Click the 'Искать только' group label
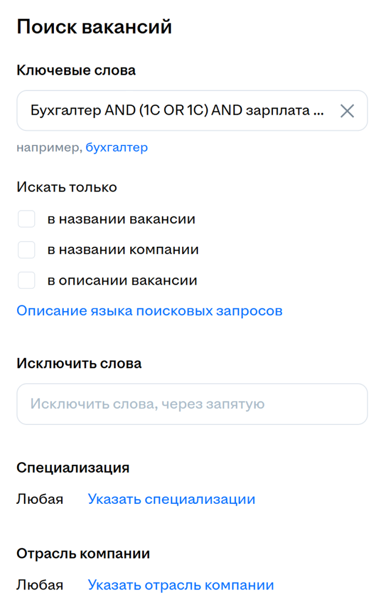384x616 pixels. click(67, 187)
